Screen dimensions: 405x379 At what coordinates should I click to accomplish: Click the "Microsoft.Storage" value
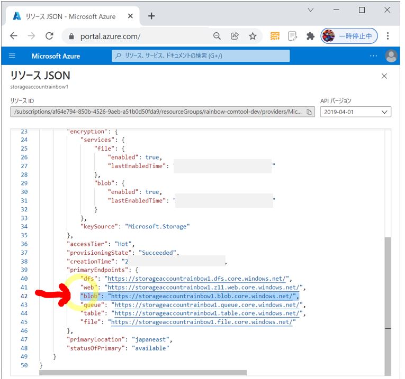[157, 226]
